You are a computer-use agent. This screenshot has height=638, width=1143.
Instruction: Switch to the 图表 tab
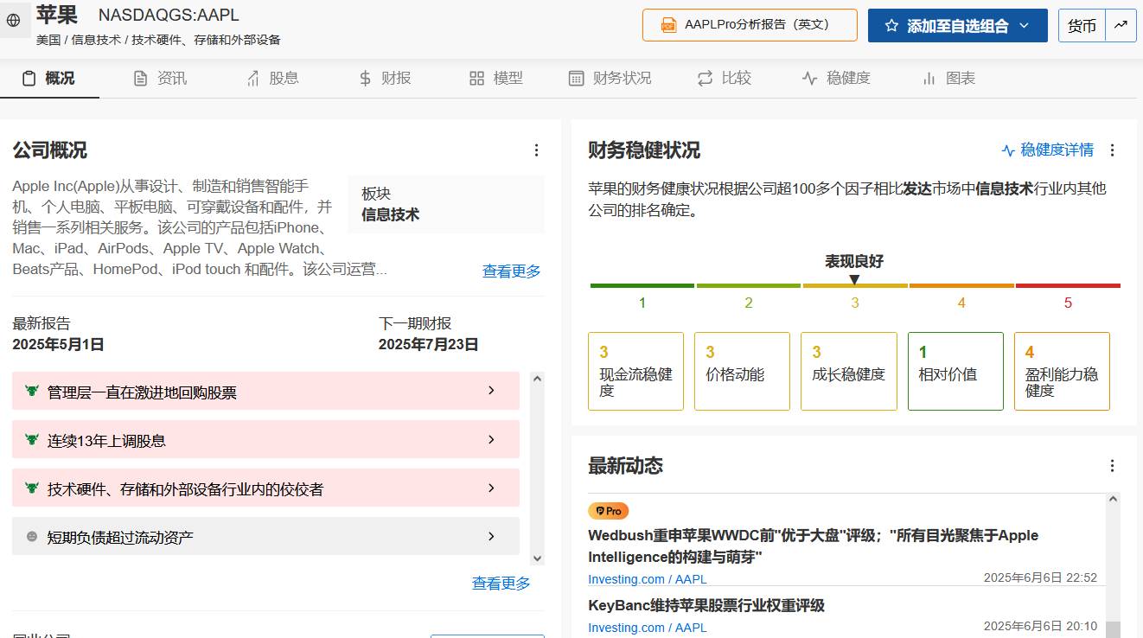948,79
